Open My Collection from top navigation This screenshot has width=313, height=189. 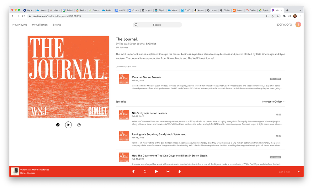(40, 25)
